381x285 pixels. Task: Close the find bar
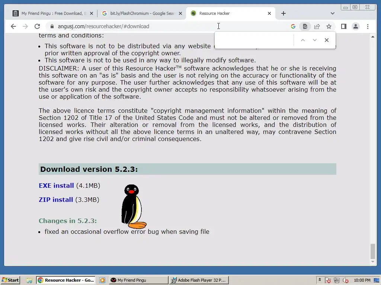tap(327, 40)
